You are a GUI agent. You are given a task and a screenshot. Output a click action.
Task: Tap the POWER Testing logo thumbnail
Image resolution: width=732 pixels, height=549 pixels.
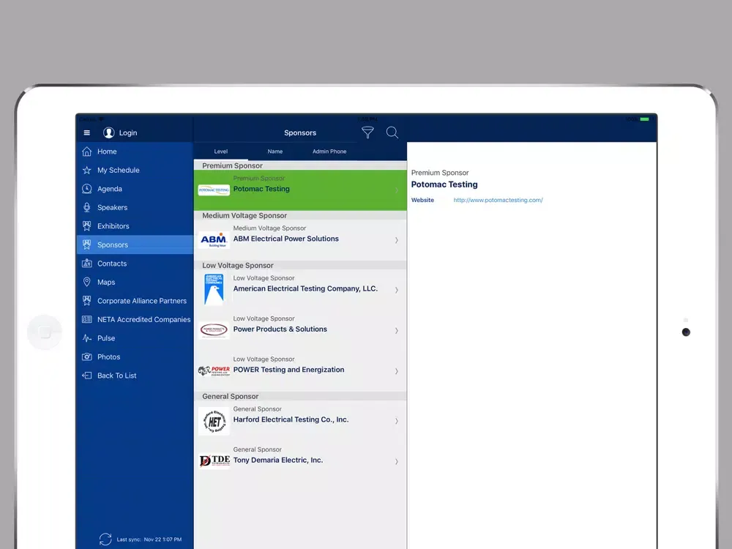point(214,370)
